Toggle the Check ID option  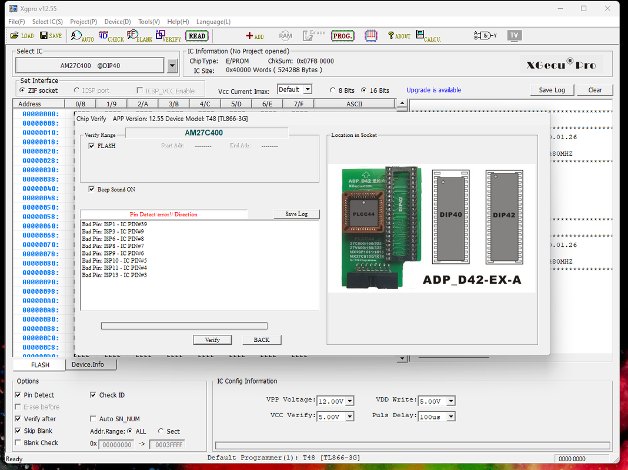click(x=93, y=395)
